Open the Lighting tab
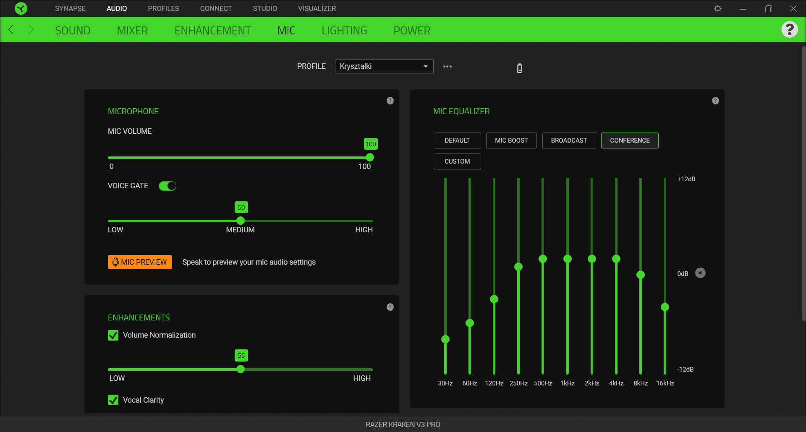The image size is (806, 432). (x=344, y=31)
